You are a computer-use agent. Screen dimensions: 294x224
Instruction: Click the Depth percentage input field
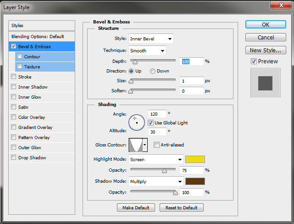[x=192, y=62]
